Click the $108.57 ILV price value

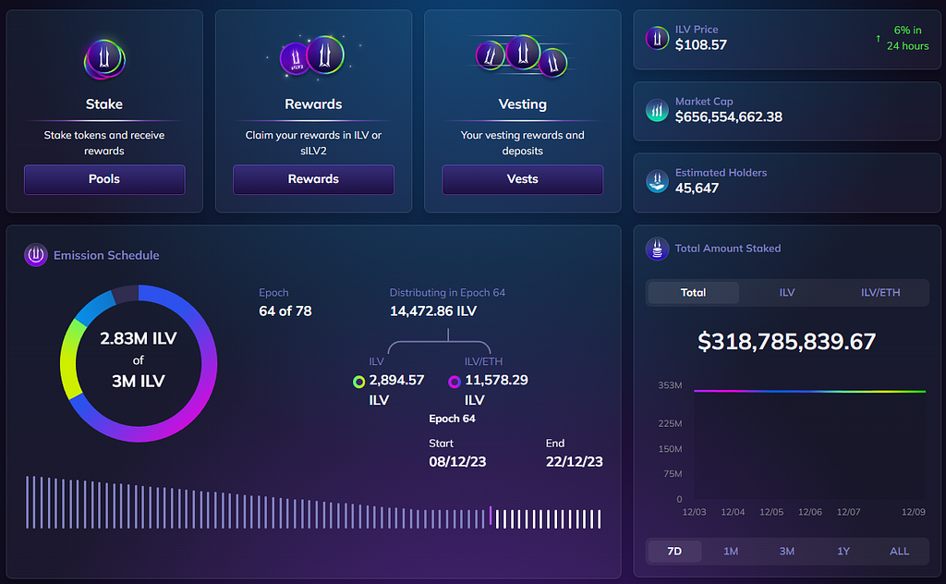[x=700, y=44]
